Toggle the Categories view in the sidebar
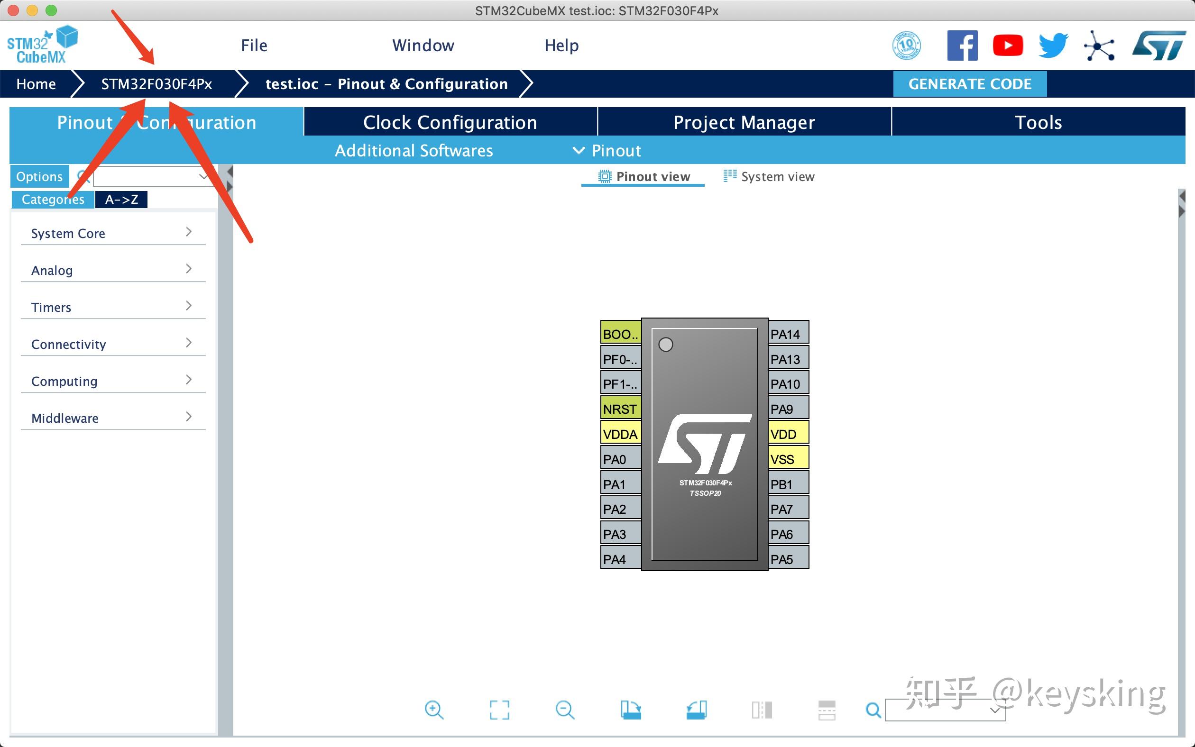The width and height of the screenshot is (1195, 747). tap(52, 199)
